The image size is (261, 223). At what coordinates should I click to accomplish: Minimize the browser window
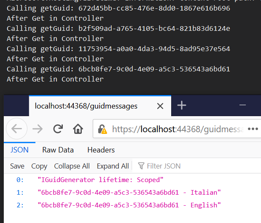(242, 105)
